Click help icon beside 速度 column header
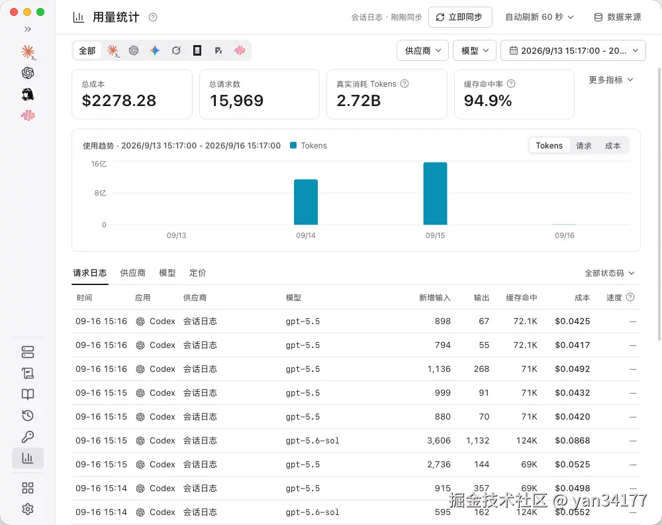Image resolution: width=662 pixels, height=525 pixels. pyautogui.click(x=630, y=297)
